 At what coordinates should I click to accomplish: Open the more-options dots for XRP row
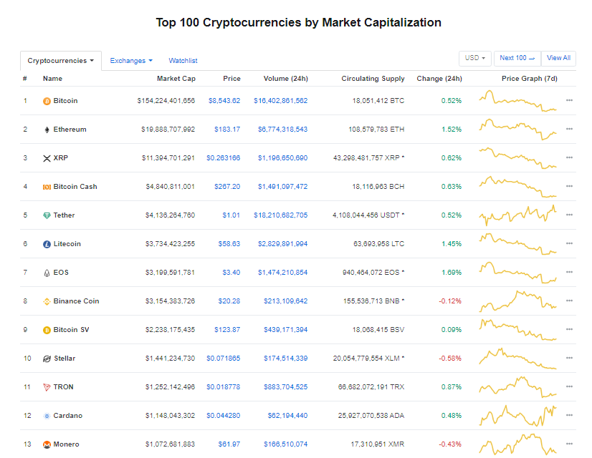click(x=569, y=157)
